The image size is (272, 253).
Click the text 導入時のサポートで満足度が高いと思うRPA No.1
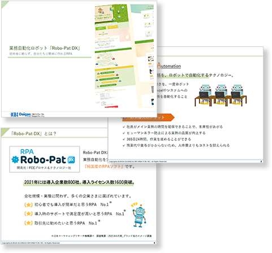[79, 214]
